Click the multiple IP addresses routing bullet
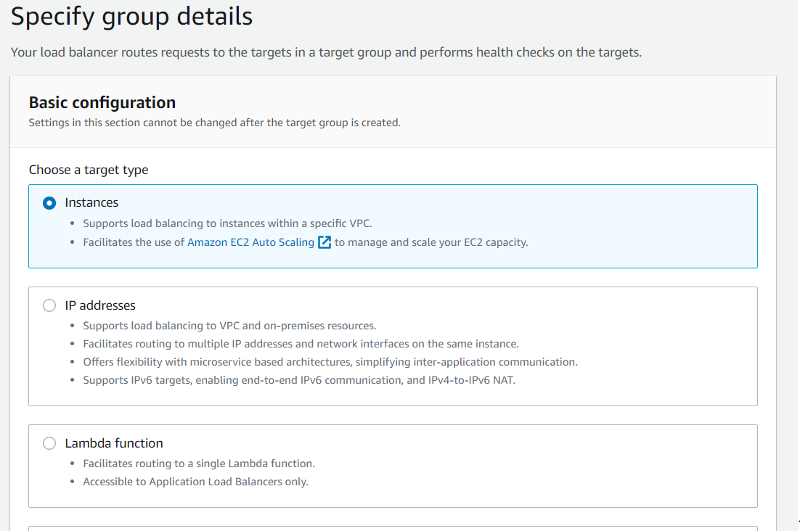 (301, 344)
